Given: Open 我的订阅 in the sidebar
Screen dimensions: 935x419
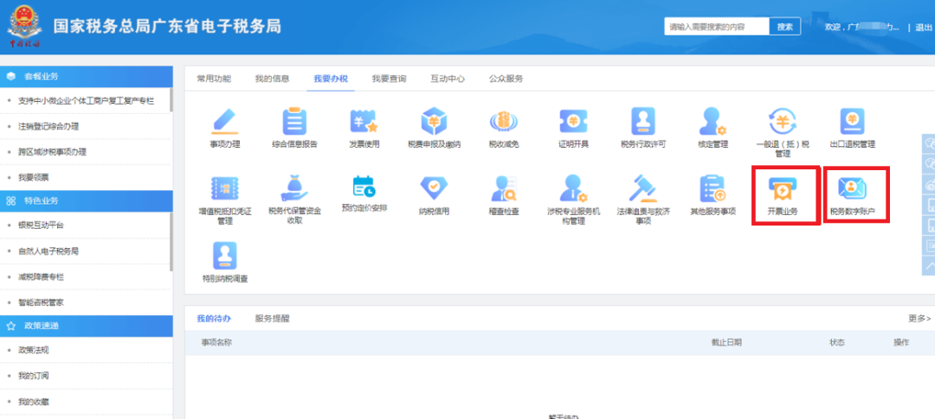Looking at the screenshot, I should click(34, 376).
